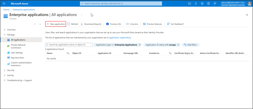This screenshot has width=253, height=109.
Task: Click the feedback icon in header
Action: tap(215, 4)
